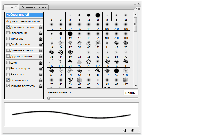214x138 pixels.
Task: Select the star-shaped brush preset 29
Action: coord(89,62)
